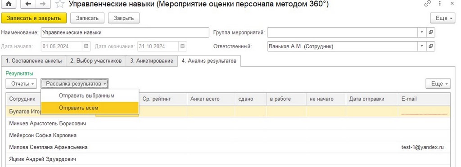Image resolution: width=461 pixels, height=167 pixels.
Task: Select 4. Анализ результатов tab
Action: point(209,61)
